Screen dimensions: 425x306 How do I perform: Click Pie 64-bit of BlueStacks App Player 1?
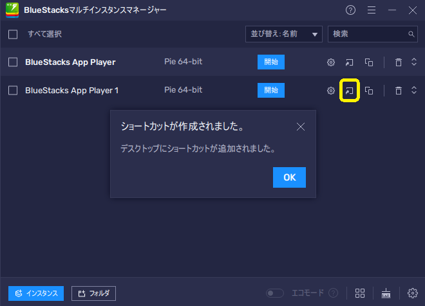184,90
